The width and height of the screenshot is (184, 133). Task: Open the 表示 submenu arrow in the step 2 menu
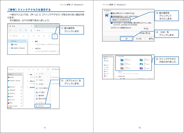tap(48, 77)
